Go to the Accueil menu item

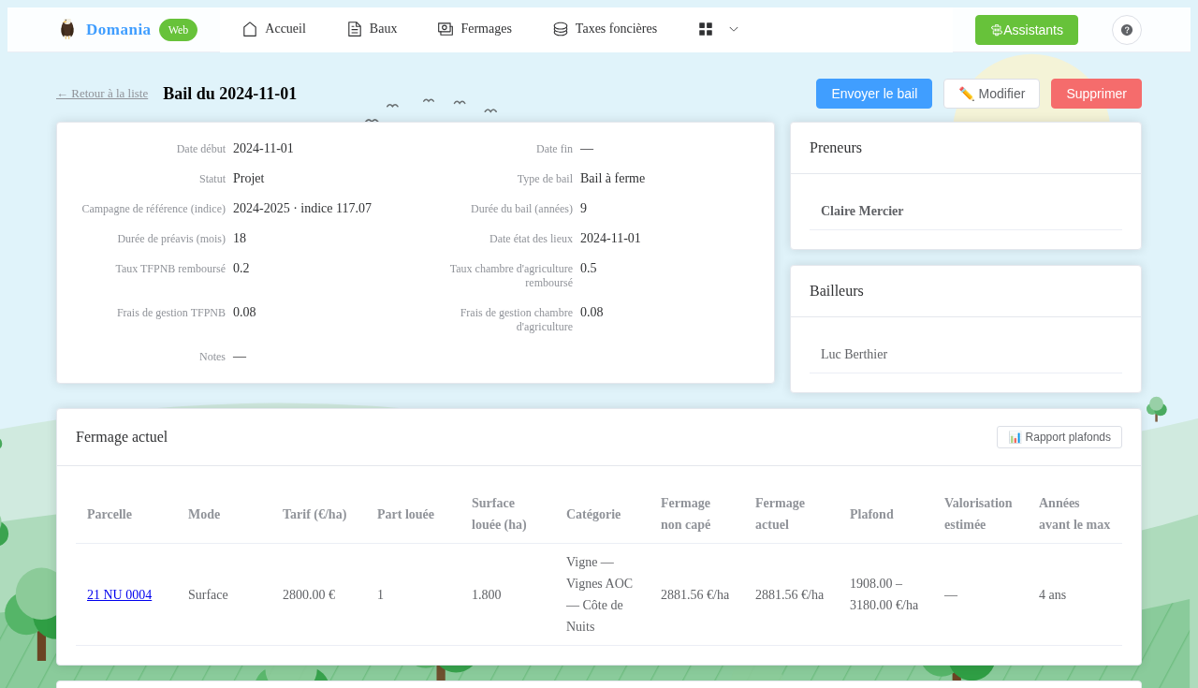pyautogui.click(x=274, y=29)
